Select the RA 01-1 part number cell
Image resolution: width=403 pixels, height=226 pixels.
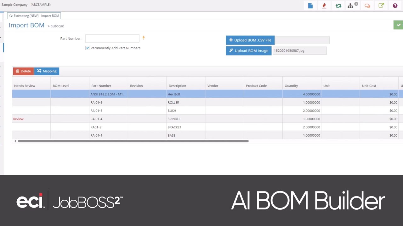point(108,135)
